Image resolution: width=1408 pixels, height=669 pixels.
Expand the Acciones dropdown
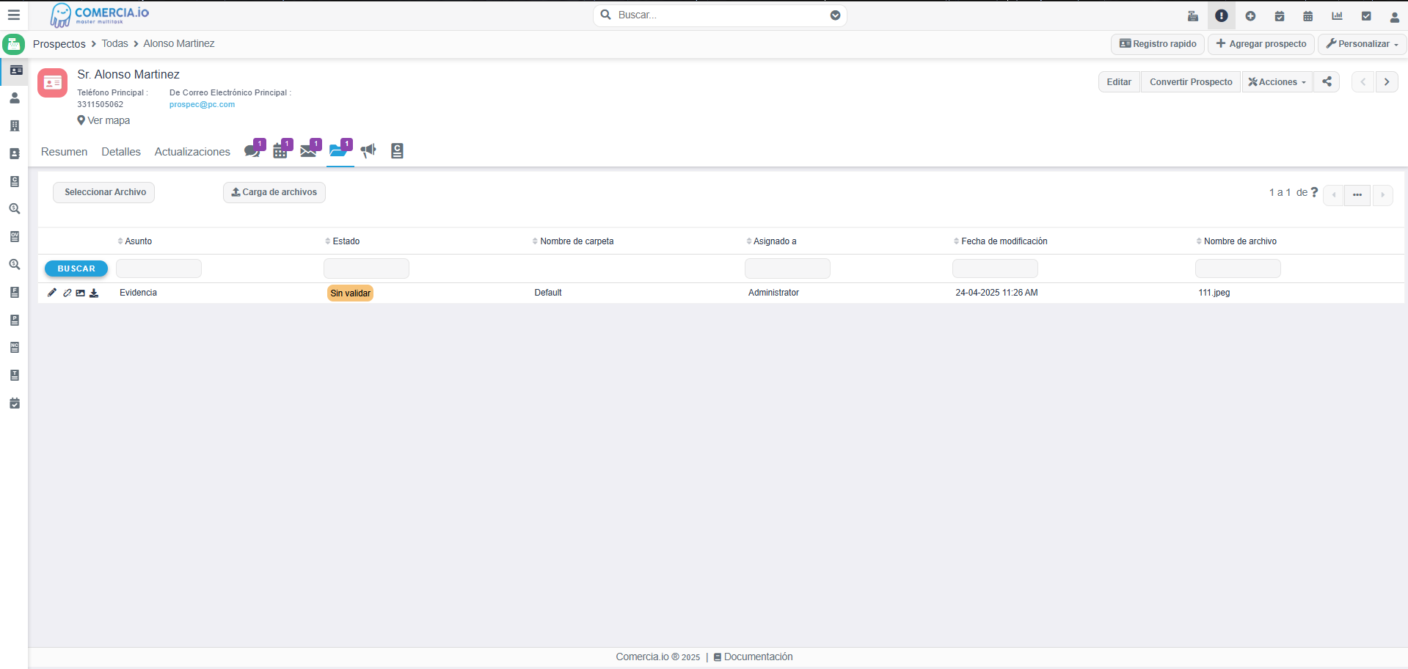[1277, 81]
